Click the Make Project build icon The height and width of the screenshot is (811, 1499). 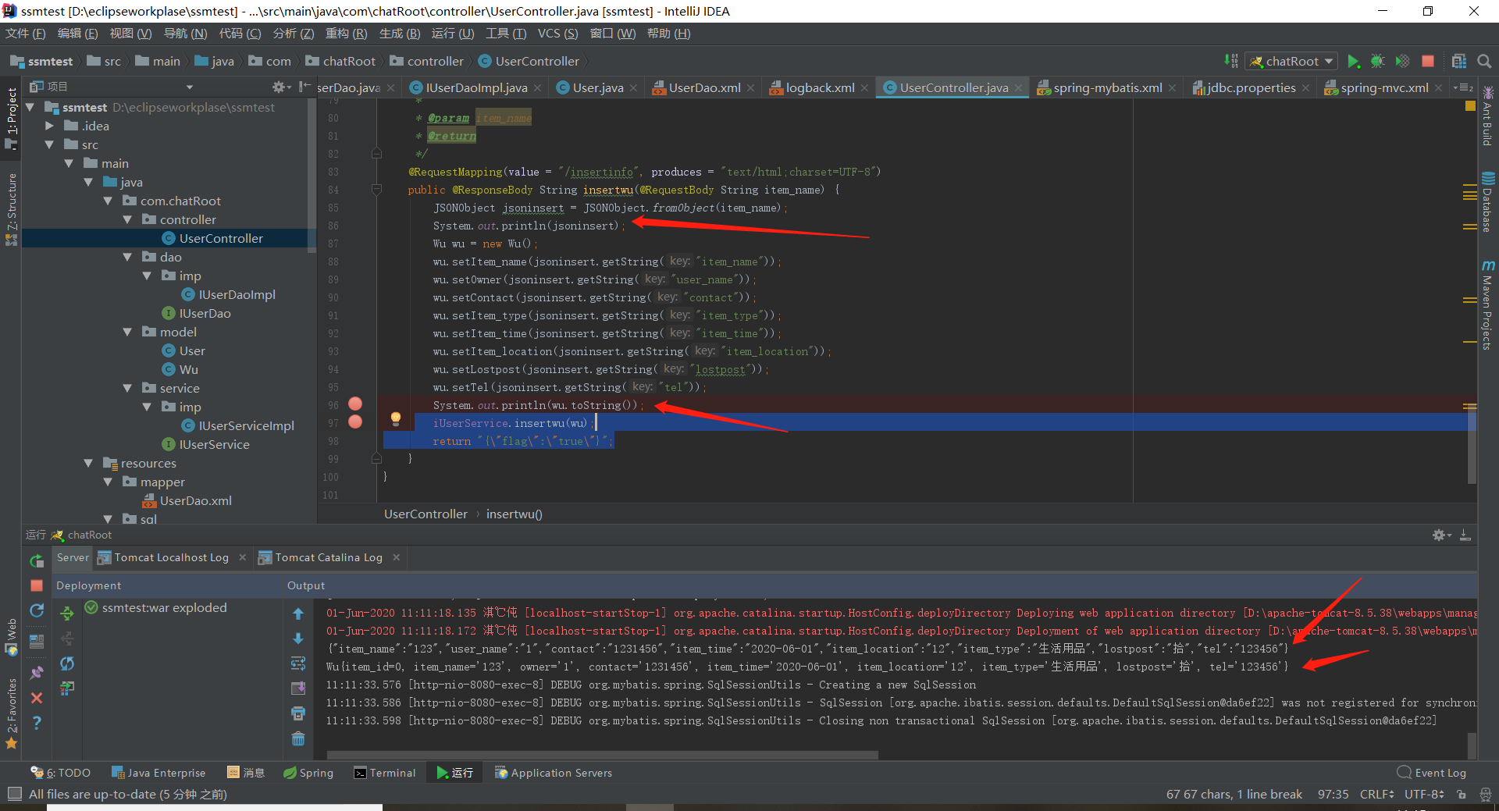(x=1231, y=61)
